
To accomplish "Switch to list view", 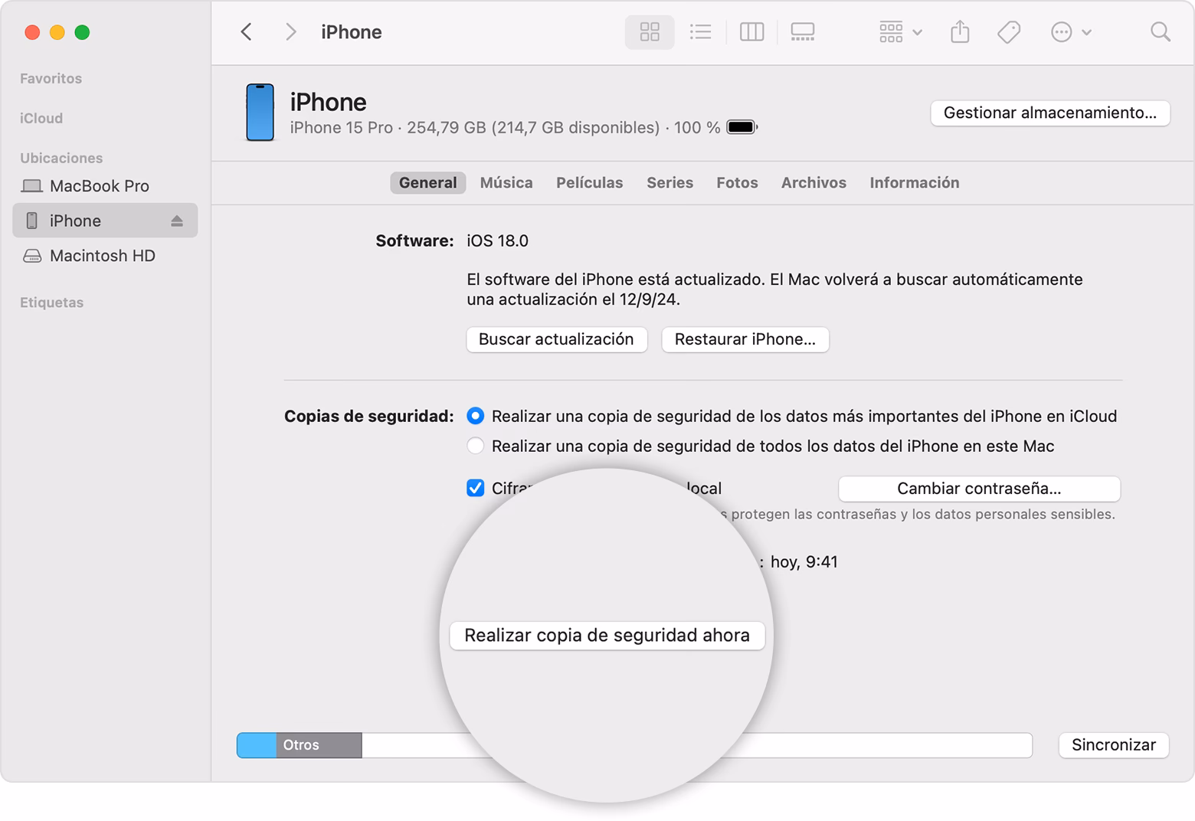I will pos(700,32).
